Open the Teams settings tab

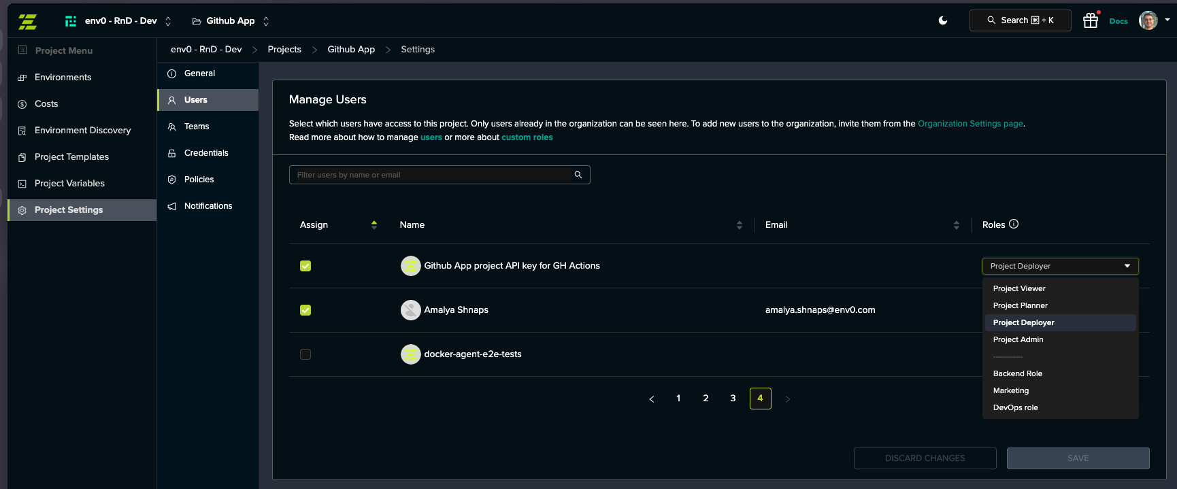tap(208, 127)
